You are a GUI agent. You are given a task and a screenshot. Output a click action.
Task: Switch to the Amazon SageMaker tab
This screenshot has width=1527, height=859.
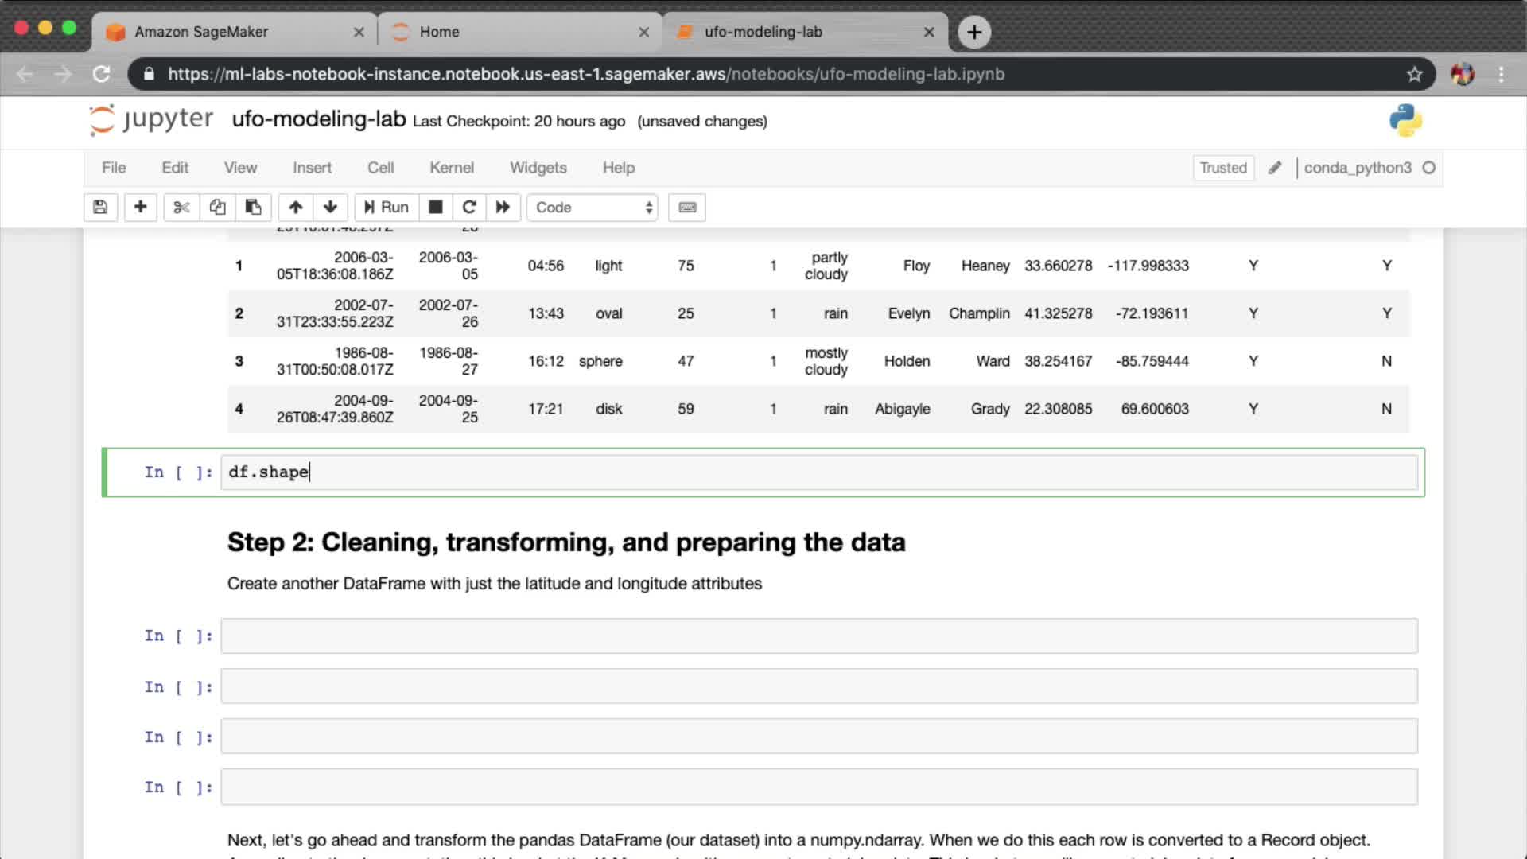[x=201, y=32]
